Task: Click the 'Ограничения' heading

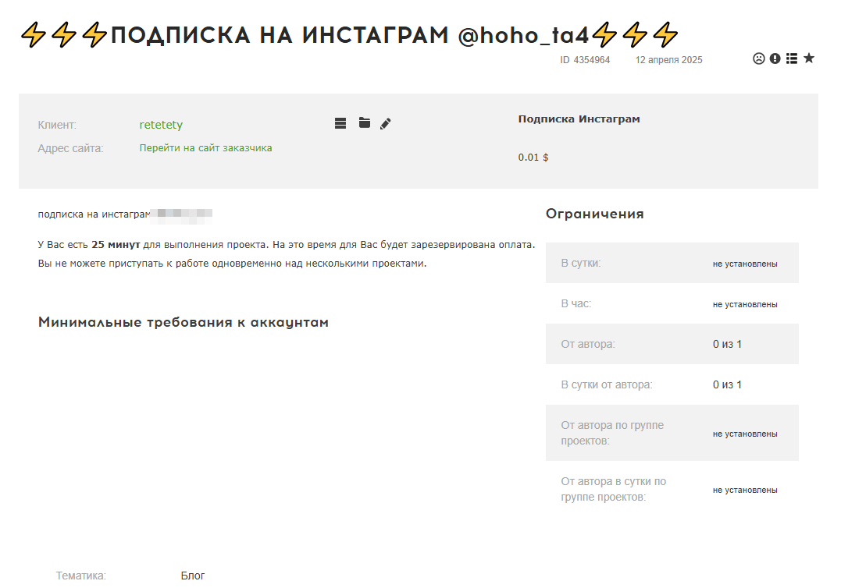Action: click(595, 214)
